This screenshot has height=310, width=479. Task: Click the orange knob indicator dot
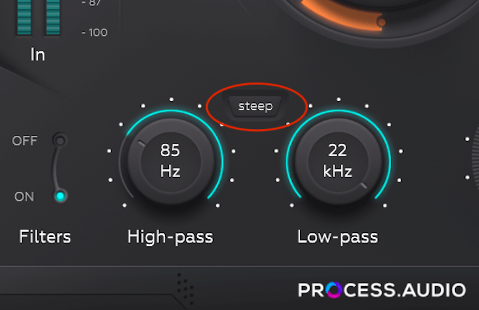click(x=381, y=22)
